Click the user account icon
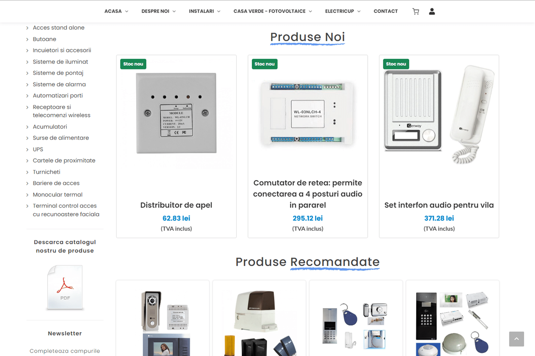Screen dimensions: 535x356 [x=432, y=12]
